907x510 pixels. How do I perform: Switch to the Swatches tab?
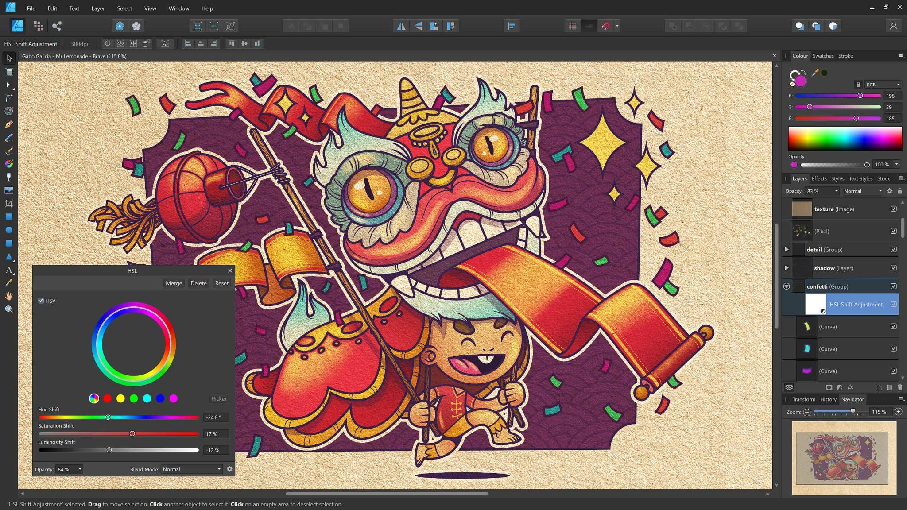(x=823, y=56)
